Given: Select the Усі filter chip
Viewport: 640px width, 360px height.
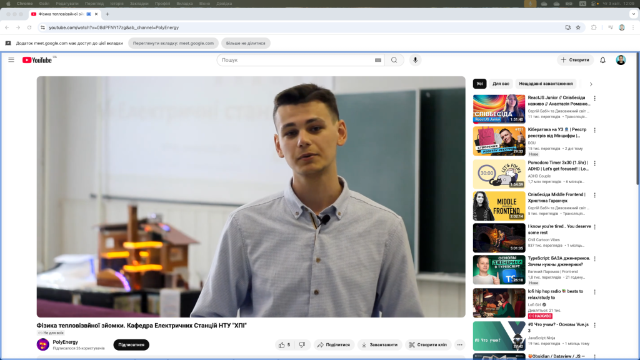Looking at the screenshot, I should 479,84.
